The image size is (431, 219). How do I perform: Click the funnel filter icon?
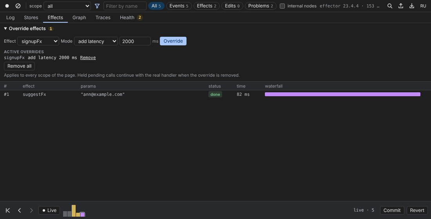(97, 6)
